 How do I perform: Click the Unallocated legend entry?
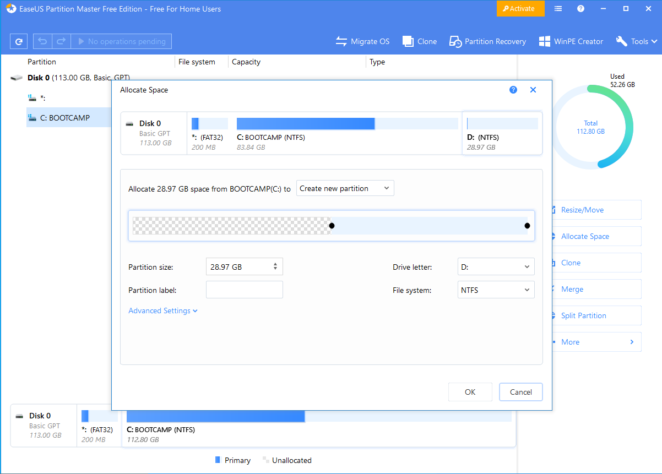point(287,460)
